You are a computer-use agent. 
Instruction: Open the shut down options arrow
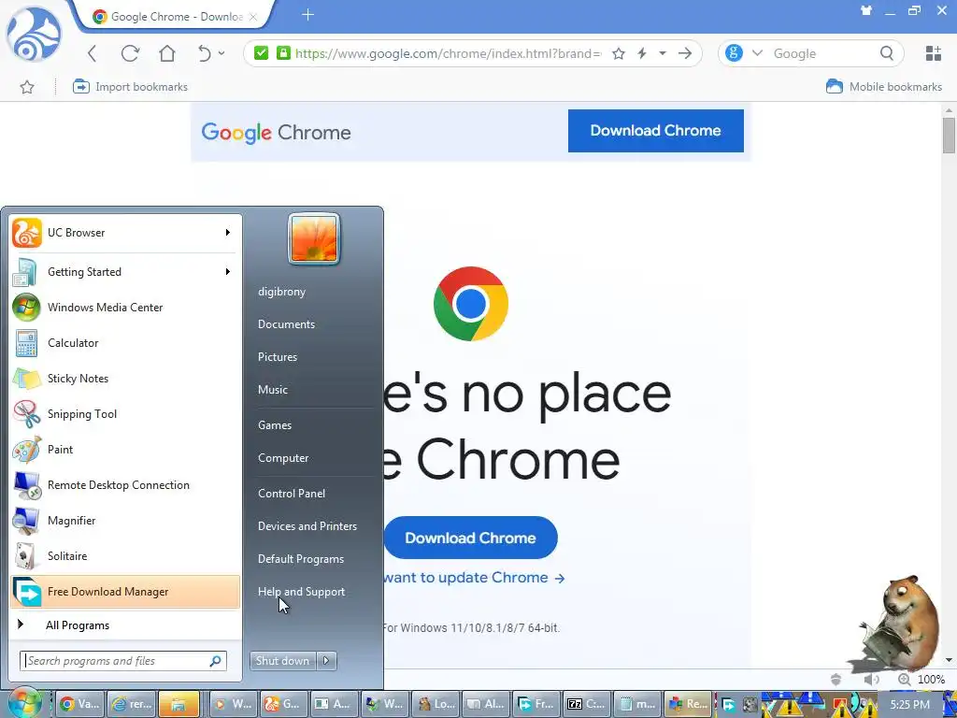pos(326,661)
